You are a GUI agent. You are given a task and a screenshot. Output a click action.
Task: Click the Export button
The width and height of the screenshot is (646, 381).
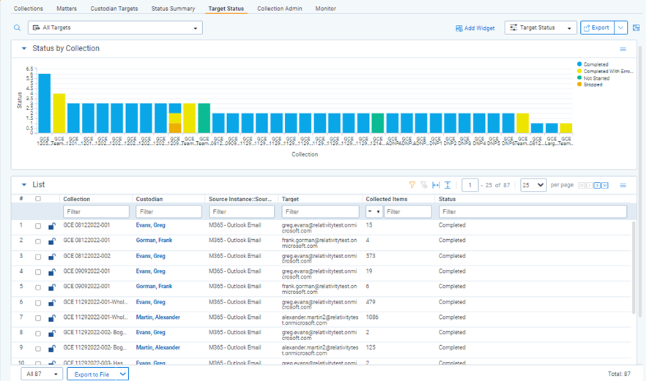pyautogui.click(x=598, y=28)
